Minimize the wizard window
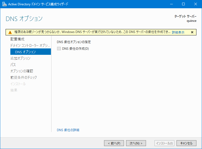 click(171, 4)
